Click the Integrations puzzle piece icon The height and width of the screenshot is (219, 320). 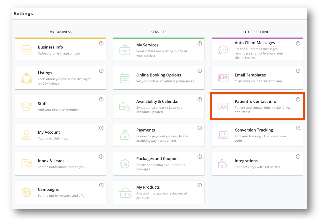click(x=223, y=164)
